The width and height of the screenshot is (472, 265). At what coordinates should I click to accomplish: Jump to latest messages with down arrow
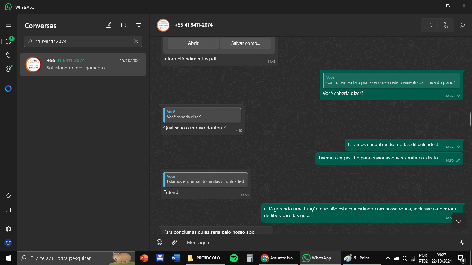coord(459,220)
